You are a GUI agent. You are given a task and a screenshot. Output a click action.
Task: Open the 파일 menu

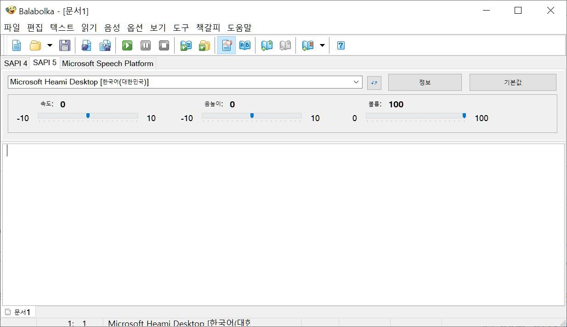click(12, 28)
